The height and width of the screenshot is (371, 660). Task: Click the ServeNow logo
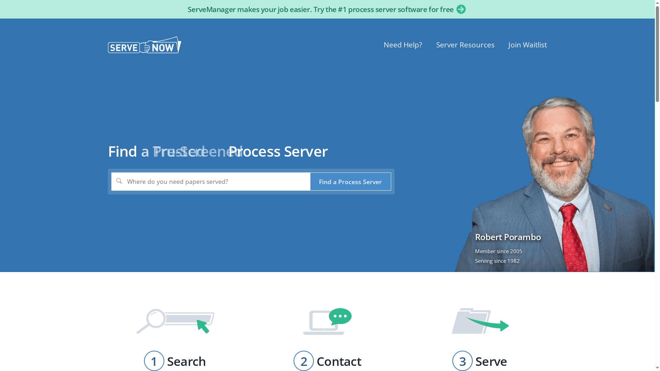pyautogui.click(x=144, y=45)
